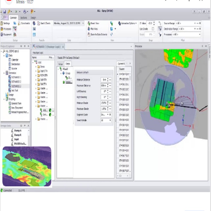This screenshot has height=211, width=211.
Task: Click the Z Value stepper arrows
Action: [154, 23]
